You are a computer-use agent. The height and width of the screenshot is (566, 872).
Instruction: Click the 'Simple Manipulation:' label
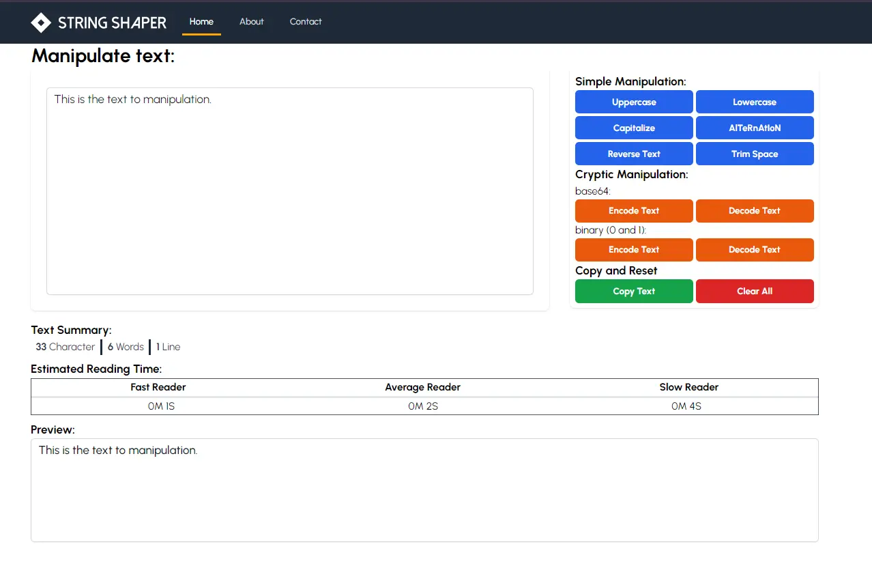pyautogui.click(x=630, y=81)
